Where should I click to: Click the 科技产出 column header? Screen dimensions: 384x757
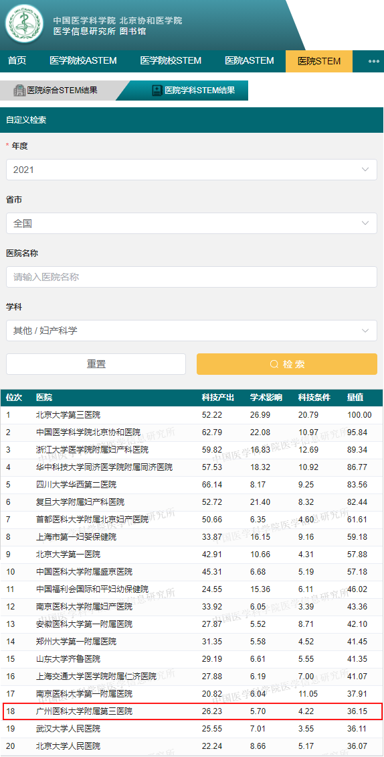click(218, 398)
